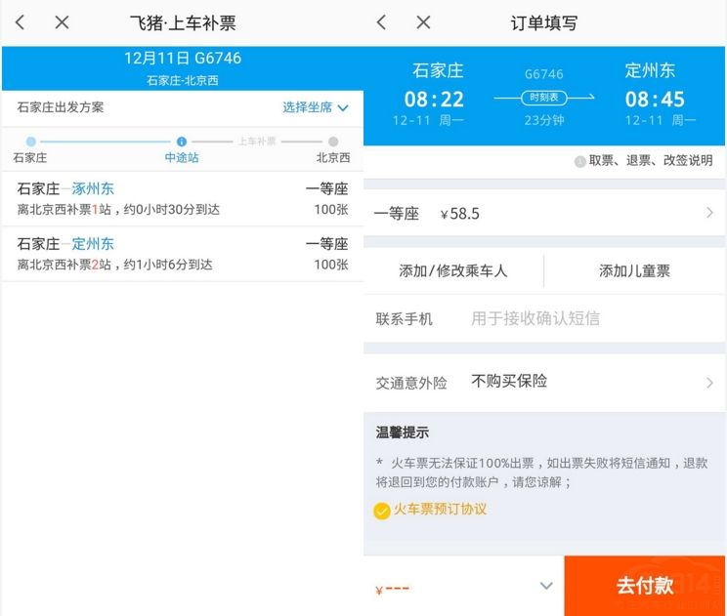Select the 石家庄–定州东 route option
The image size is (727, 616).
(x=182, y=254)
